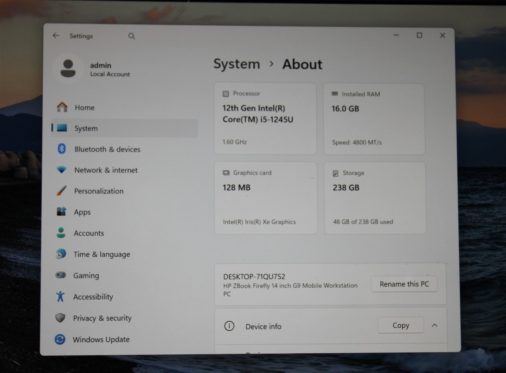Click the Network wifi icon
Viewport: 506px width, 373px height.
coord(61,170)
